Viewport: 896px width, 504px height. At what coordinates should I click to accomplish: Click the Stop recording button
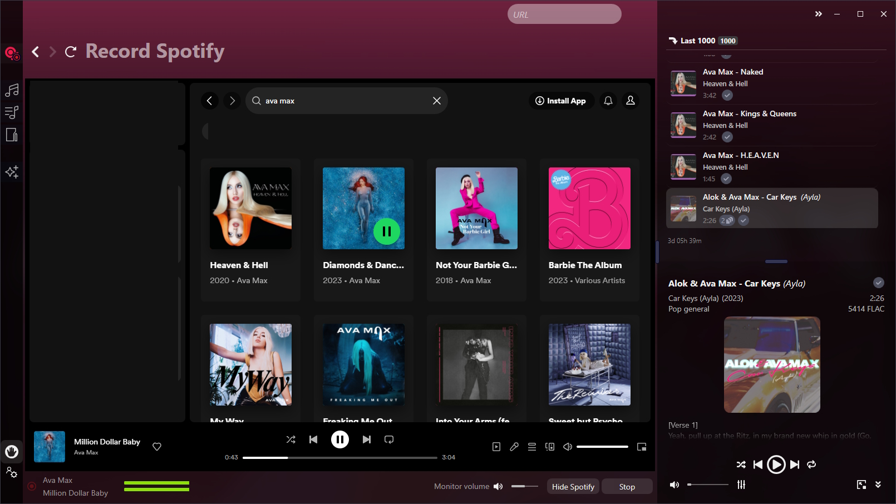pyautogui.click(x=627, y=487)
